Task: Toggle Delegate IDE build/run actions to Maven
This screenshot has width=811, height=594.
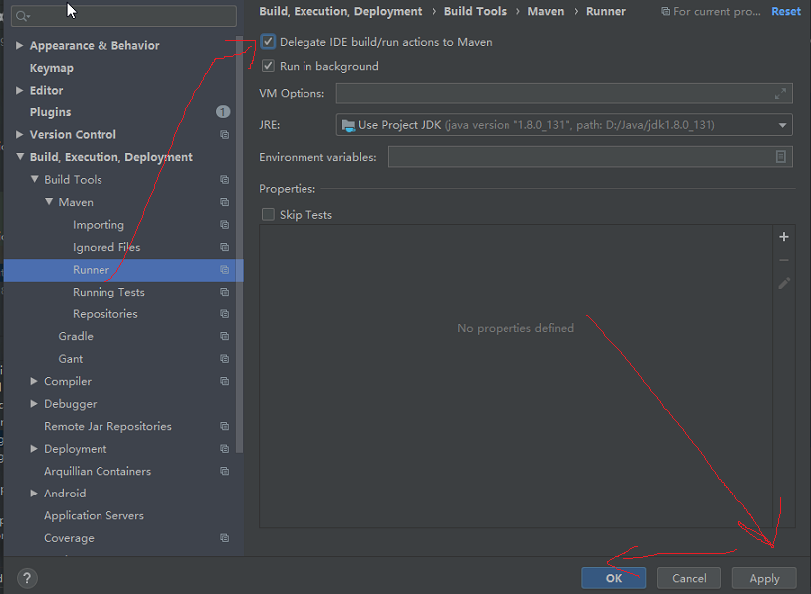Action: coord(268,42)
